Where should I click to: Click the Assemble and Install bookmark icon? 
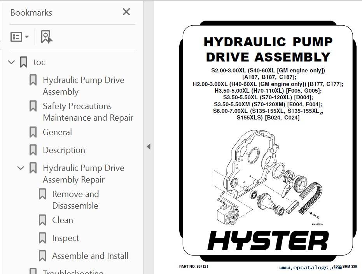click(x=42, y=256)
